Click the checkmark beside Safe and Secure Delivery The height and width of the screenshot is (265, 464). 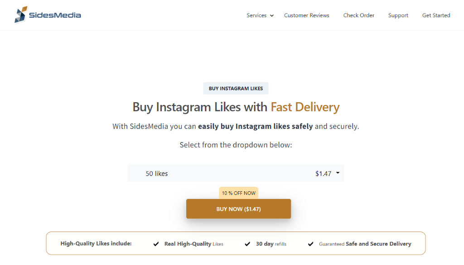310,244
